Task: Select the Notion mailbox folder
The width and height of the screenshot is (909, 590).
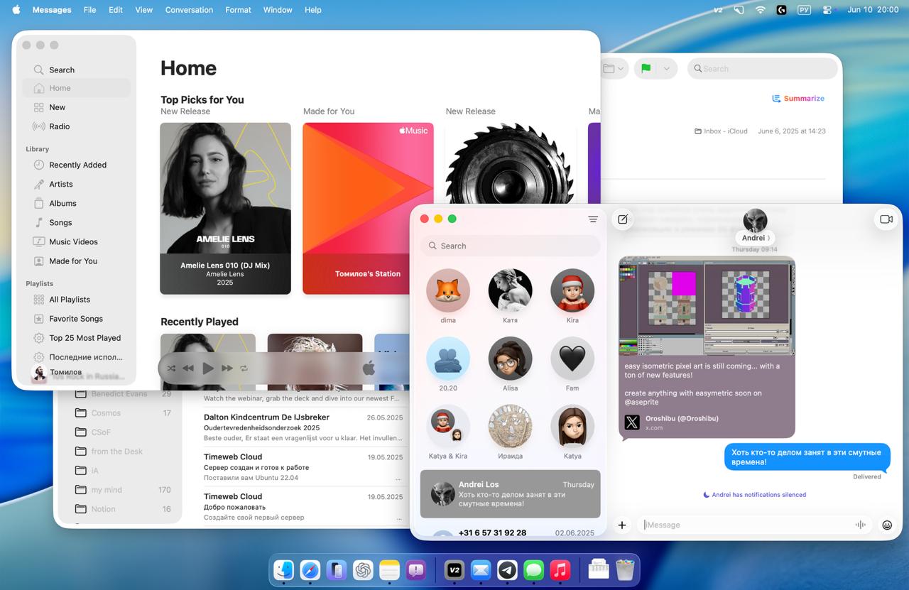Action: [123, 509]
